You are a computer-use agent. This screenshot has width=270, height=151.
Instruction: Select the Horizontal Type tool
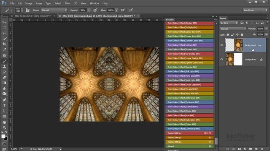(5, 105)
